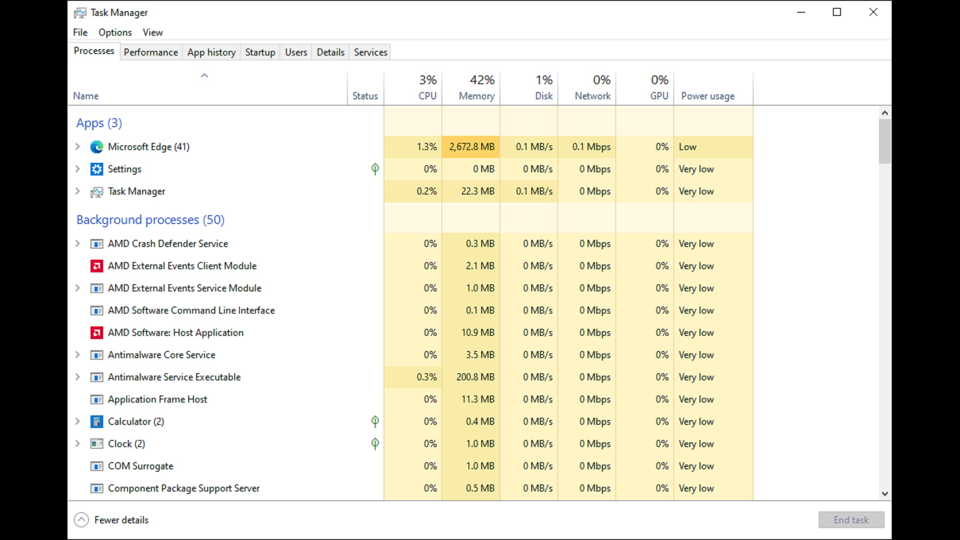
Task: Expand Antimalware Core Service
Action: [78, 355]
